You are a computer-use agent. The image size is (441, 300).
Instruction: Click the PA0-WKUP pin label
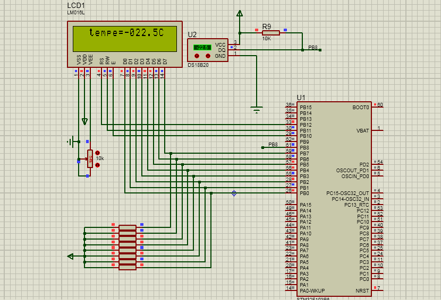(312, 291)
